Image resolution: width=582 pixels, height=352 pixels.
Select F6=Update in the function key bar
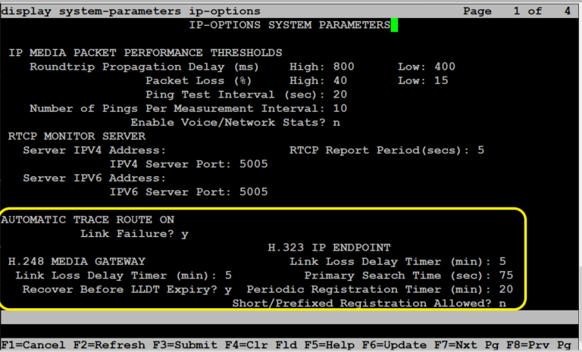(394, 345)
